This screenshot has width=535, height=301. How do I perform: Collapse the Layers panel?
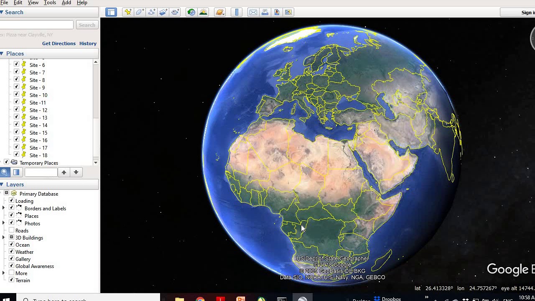tap(2, 184)
